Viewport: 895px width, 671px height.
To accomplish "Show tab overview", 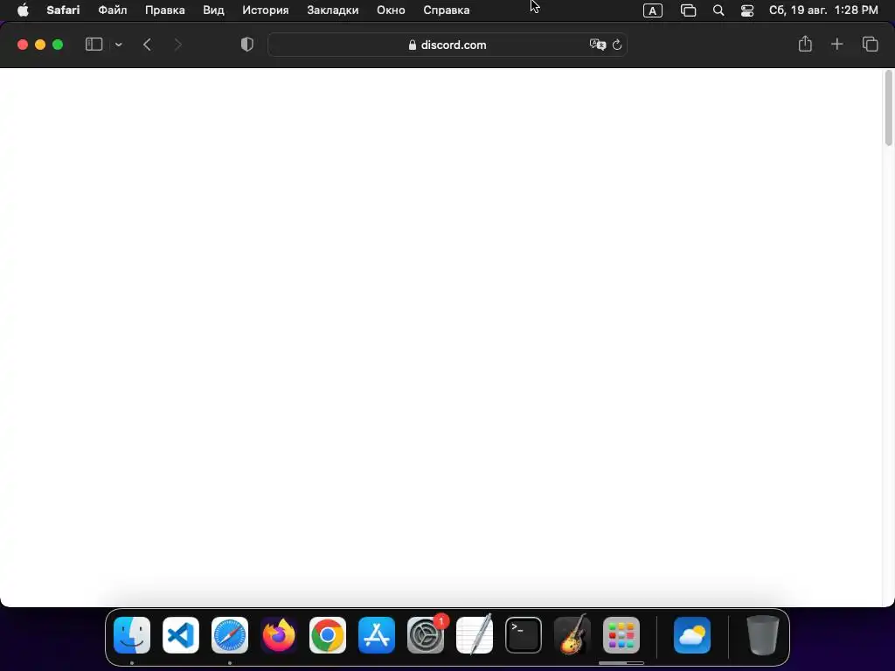I will coord(870,44).
